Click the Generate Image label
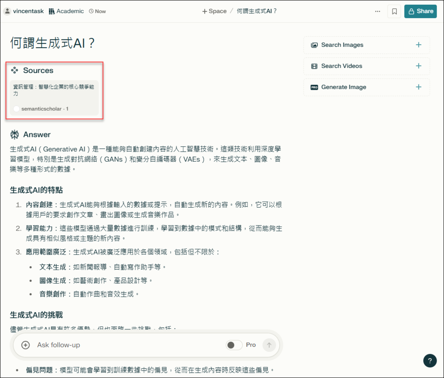The width and height of the screenshot is (444, 378). click(343, 87)
